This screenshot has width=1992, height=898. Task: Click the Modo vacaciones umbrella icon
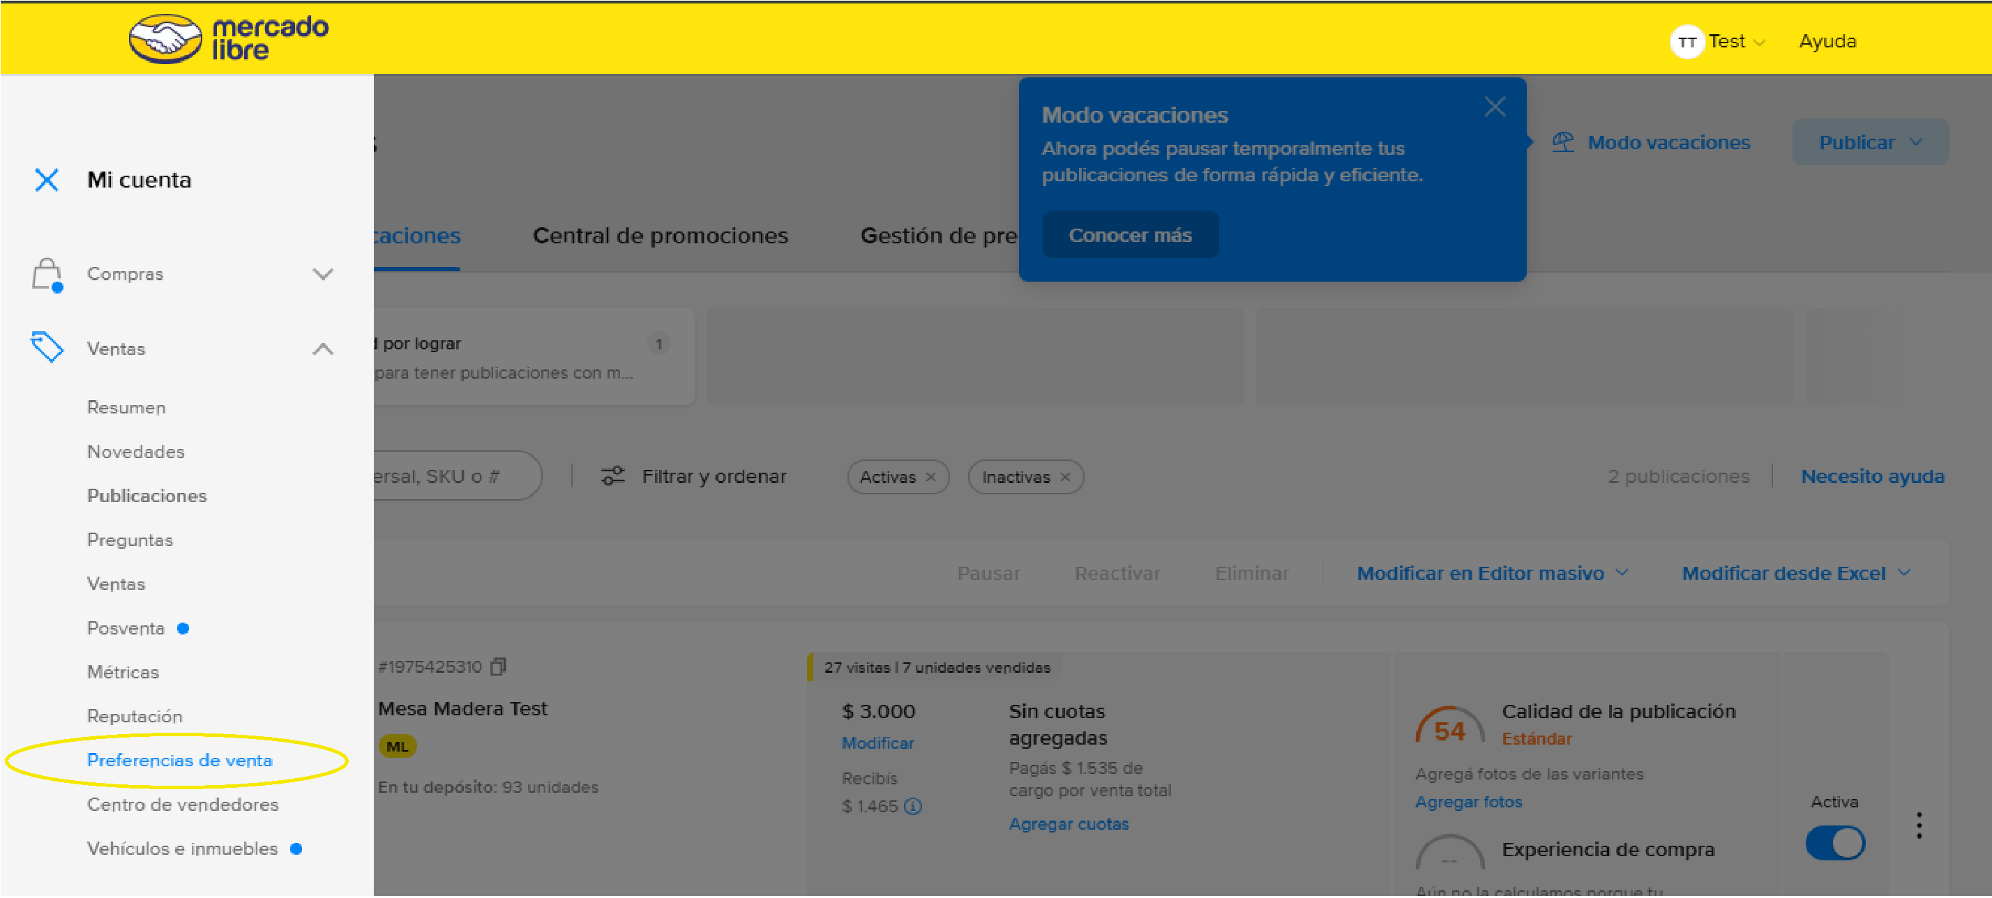coord(1562,142)
